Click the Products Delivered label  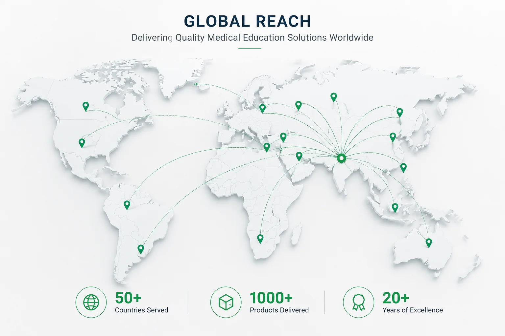(279, 310)
